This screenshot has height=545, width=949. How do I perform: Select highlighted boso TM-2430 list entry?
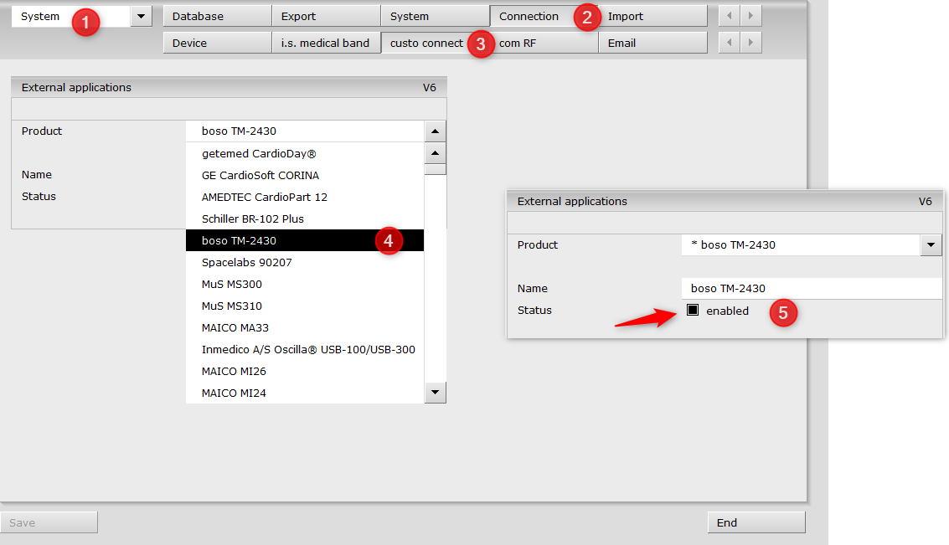tap(304, 241)
